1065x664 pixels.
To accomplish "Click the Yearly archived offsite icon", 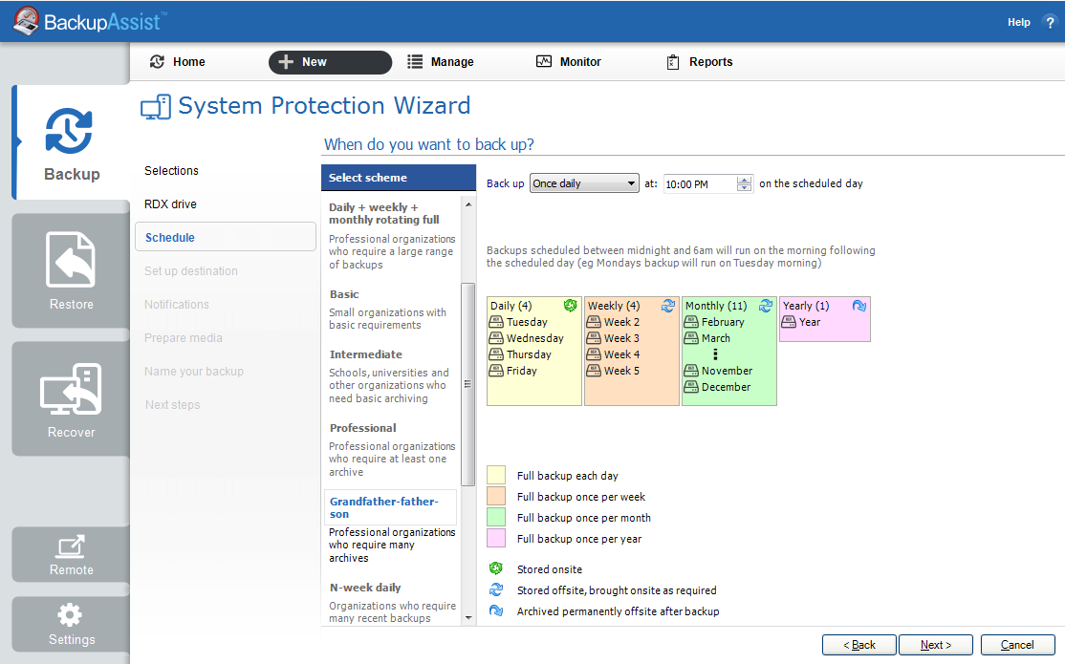I will point(859,306).
